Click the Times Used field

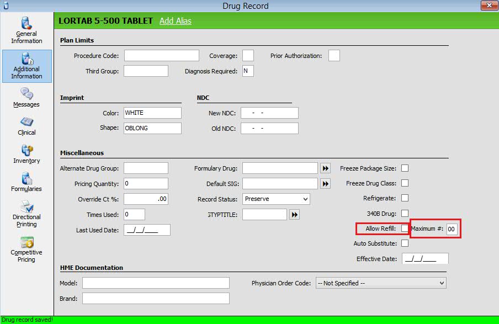pyautogui.click(x=134, y=215)
